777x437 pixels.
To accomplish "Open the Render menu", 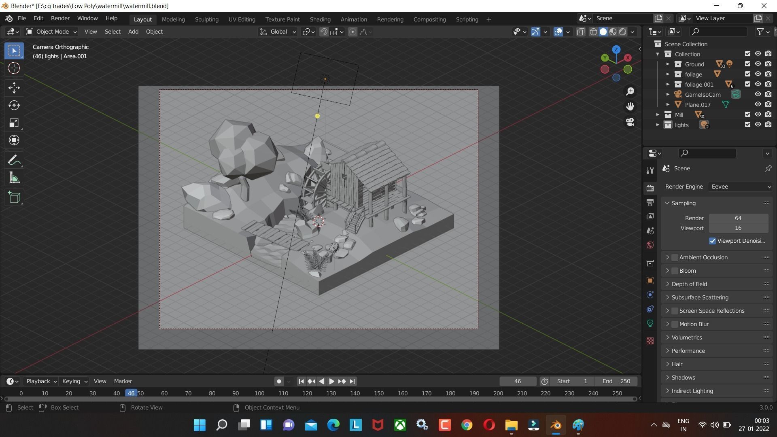I will pos(60,18).
